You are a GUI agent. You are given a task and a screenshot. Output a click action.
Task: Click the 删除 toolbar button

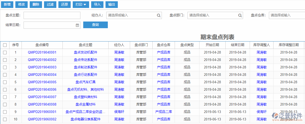point(36,5)
